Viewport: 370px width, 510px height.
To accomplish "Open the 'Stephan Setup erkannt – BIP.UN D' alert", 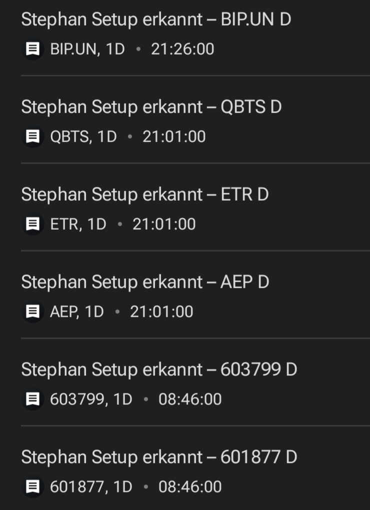I will (156, 20).
